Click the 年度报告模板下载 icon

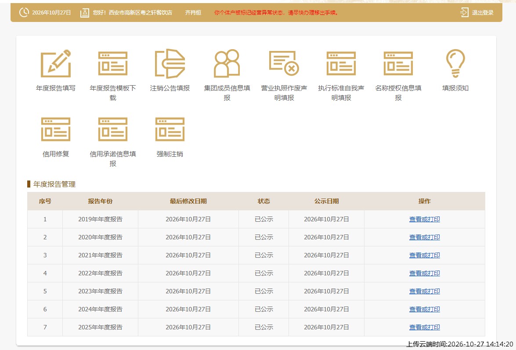pos(113,64)
